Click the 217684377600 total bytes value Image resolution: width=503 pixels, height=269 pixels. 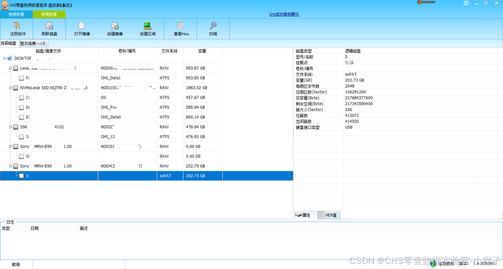[358, 98]
